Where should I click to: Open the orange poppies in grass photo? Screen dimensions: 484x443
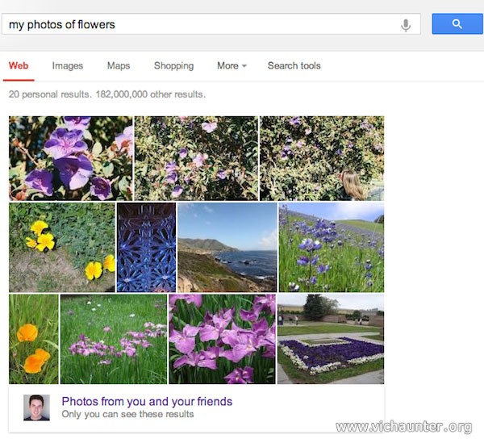[x=34, y=339]
